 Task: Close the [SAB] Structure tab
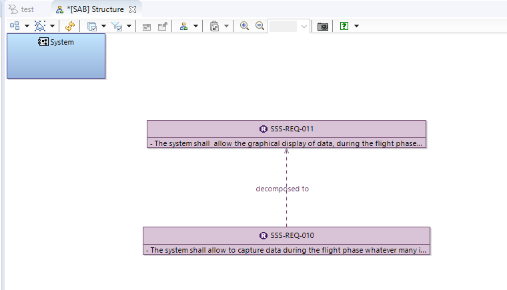pos(133,9)
